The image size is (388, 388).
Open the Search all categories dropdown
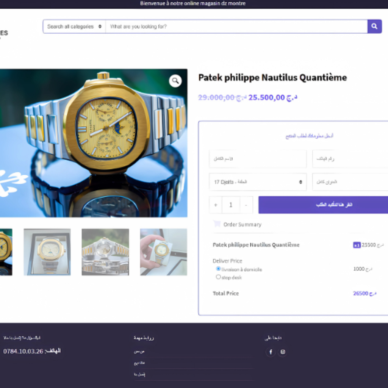[74, 27]
